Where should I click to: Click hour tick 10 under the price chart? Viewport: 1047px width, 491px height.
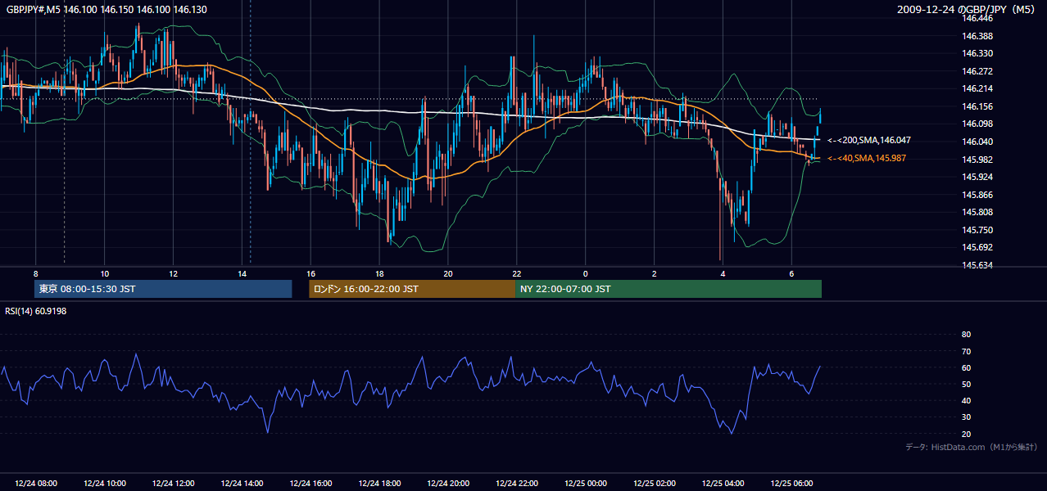[105, 273]
